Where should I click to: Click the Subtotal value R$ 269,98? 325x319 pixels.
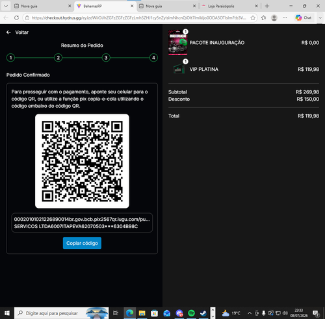307,92
